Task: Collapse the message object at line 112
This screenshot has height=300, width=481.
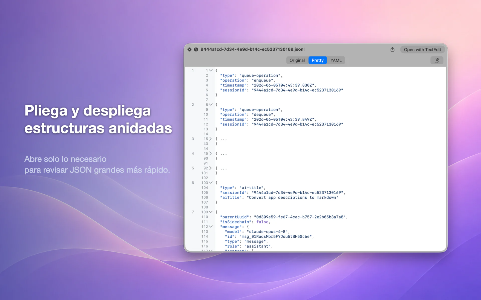Action: (211, 227)
